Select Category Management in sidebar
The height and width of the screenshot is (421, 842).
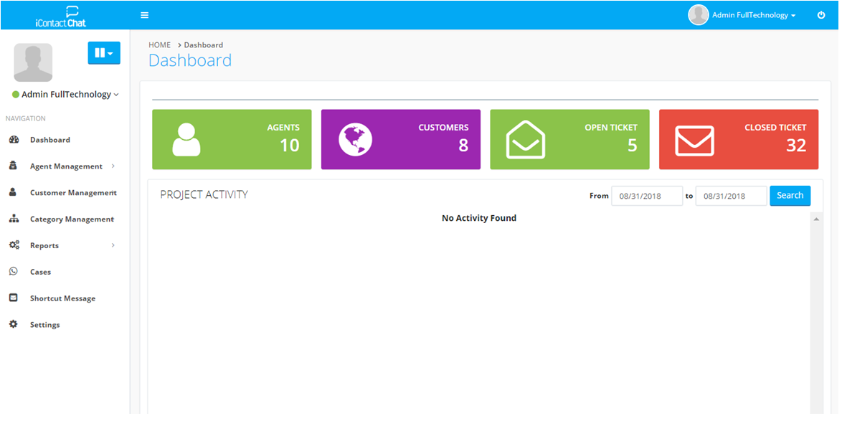coord(72,219)
